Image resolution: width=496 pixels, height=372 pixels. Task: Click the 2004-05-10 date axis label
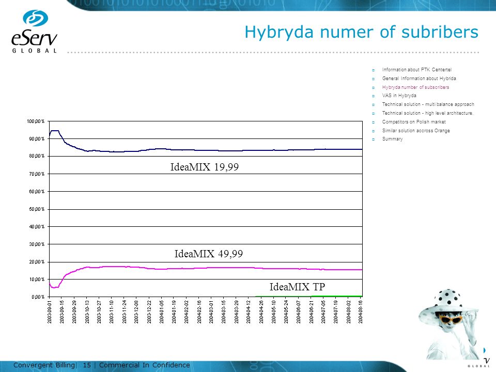click(274, 312)
